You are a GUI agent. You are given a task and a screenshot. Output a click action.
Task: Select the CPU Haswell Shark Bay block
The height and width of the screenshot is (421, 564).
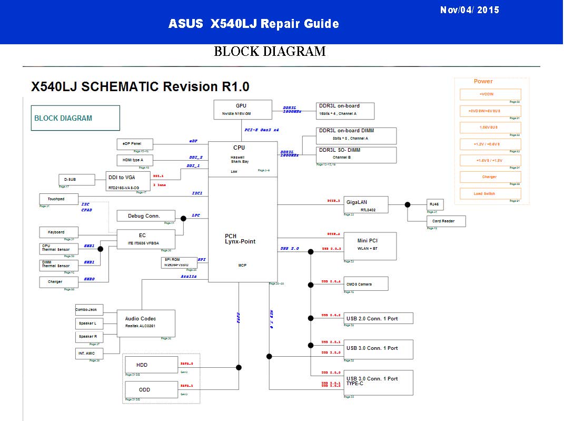pos(243,159)
